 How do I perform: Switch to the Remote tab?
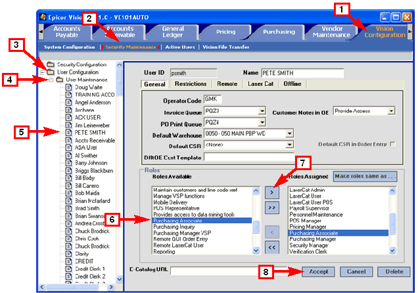(227, 84)
